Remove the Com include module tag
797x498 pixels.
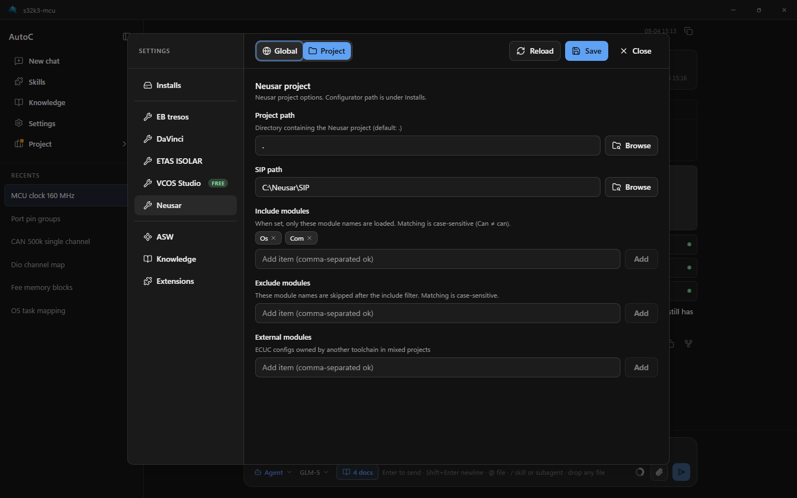[x=309, y=238]
